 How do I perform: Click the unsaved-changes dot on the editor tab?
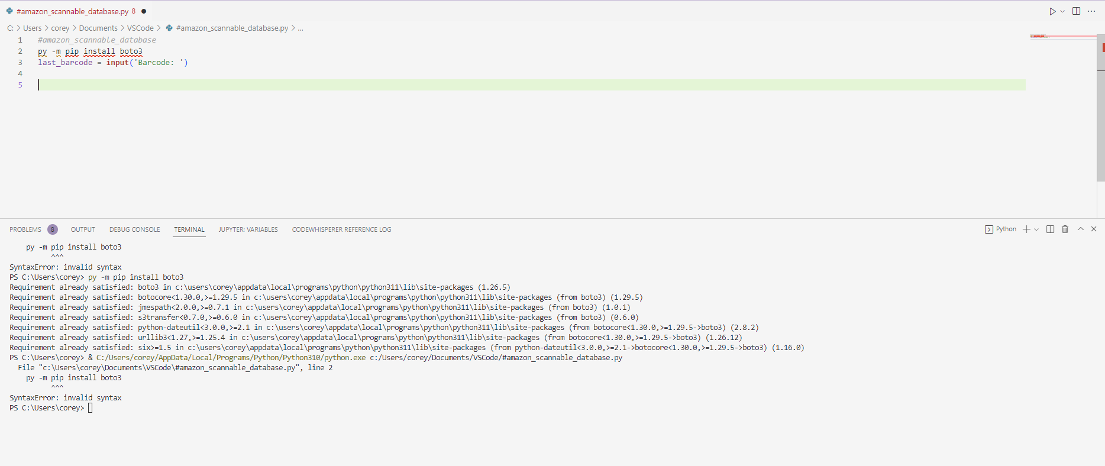144,11
